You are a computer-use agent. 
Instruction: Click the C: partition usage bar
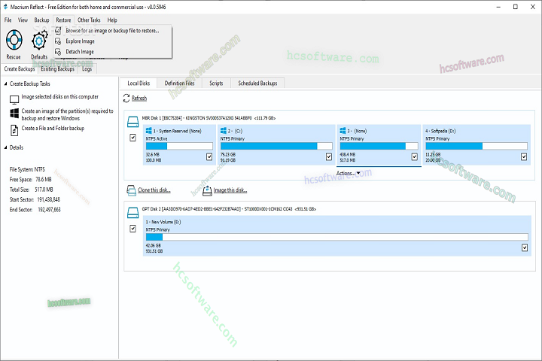point(276,146)
